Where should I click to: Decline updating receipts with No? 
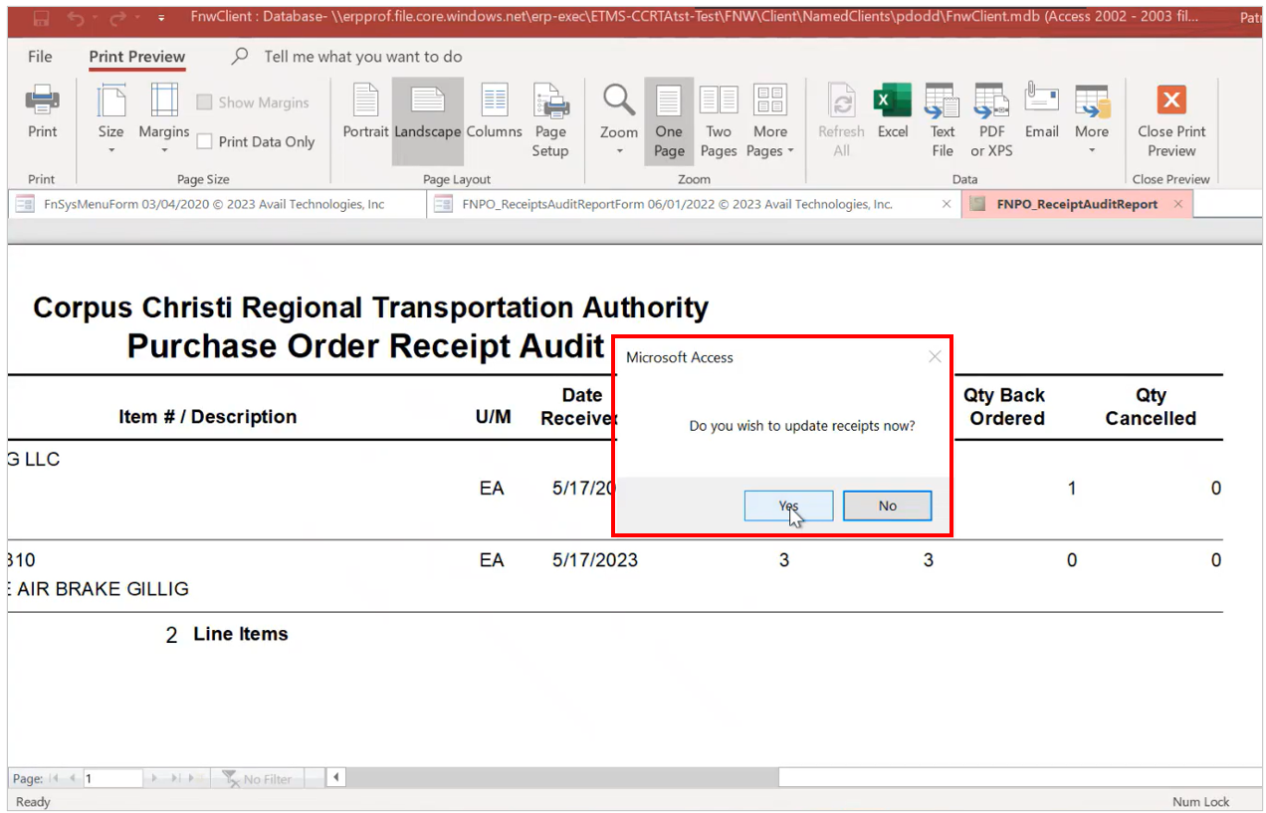point(887,506)
